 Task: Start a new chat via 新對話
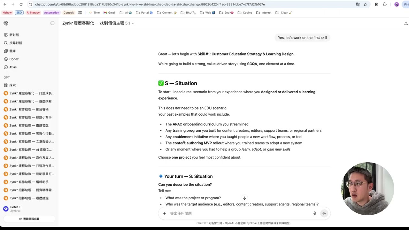coord(29,35)
